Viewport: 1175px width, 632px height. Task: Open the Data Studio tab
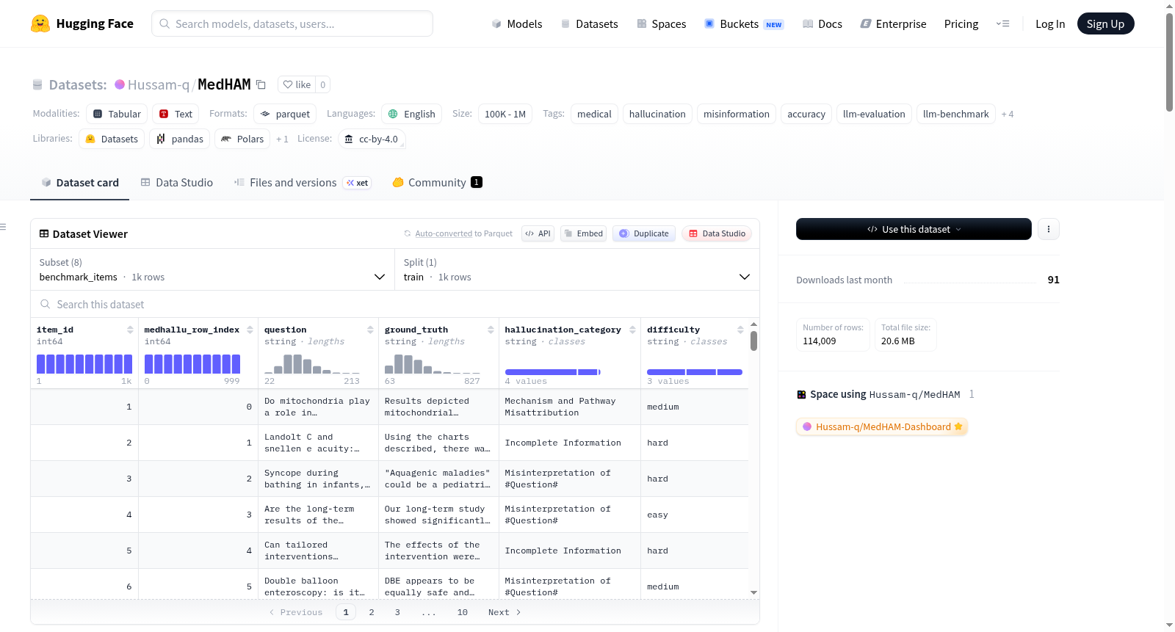pyautogui.click(x=176, y=182)
